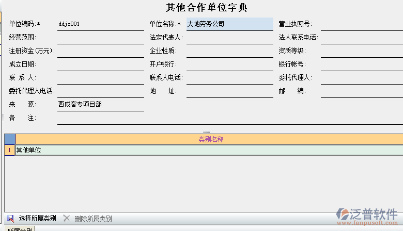Image resolution: width=403 pixels, height=231 pixels.
Task: Click the grid's blue select-all corner cell
Action: click(x=10, y=139)
